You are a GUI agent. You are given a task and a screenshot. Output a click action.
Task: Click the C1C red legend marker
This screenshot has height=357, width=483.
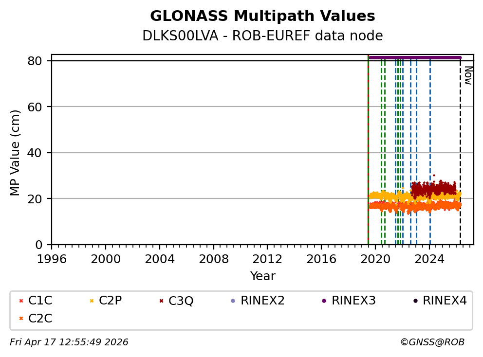point(20,301)
